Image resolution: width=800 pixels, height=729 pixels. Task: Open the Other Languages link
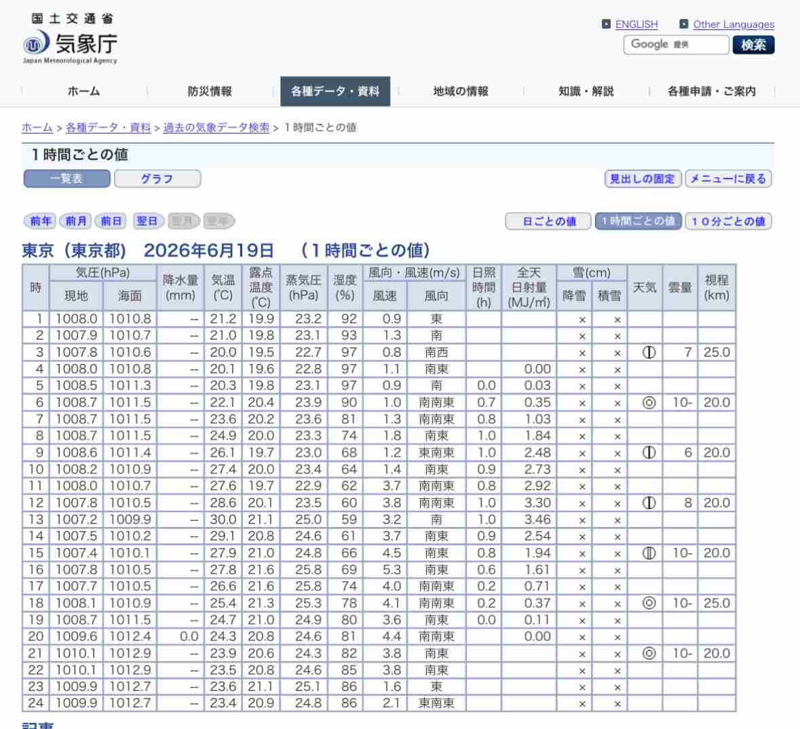[x=733, y=24]
